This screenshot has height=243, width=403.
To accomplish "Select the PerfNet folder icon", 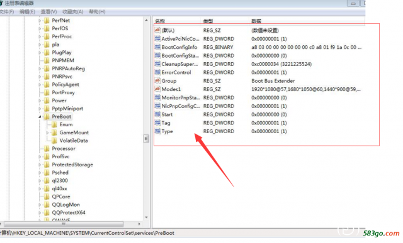I will [47, 21].
